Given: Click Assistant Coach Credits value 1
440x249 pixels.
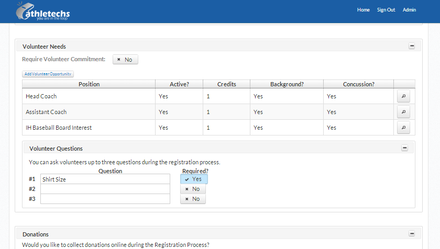Looking at the screenshot, I should (226, 112).
